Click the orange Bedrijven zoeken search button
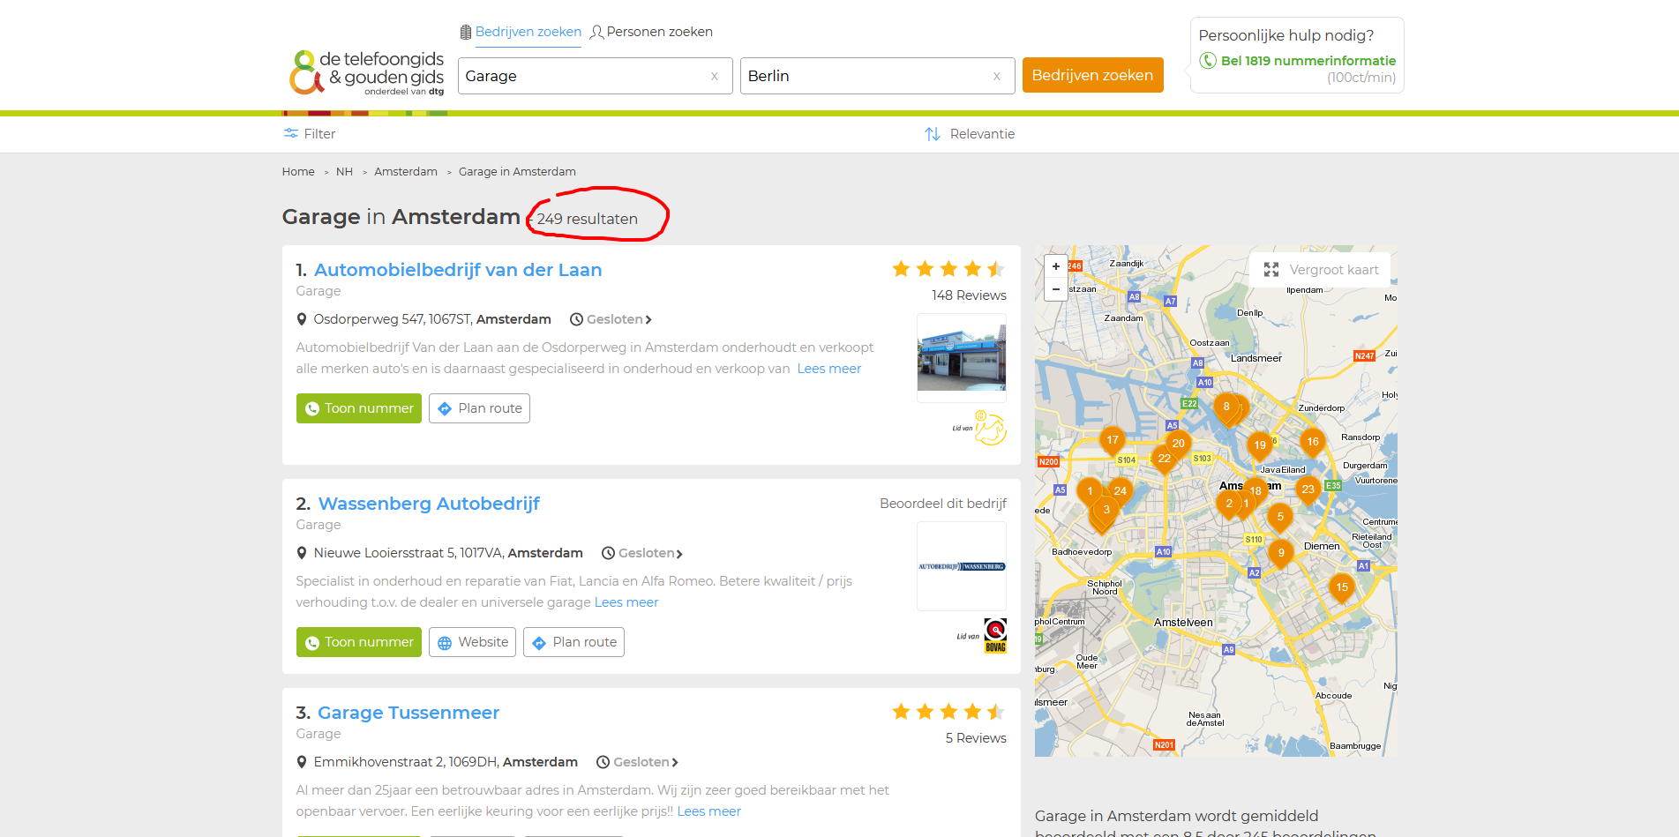The height and width of the screenshot is (837, 1679). pos(1092,76)
